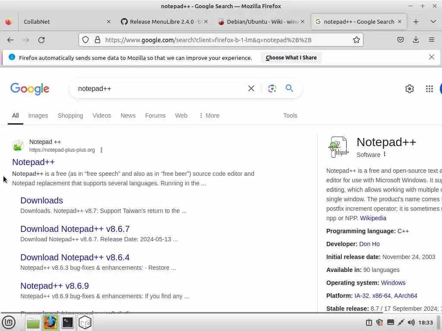Viewport: 442px width, 331px height.
Task: Click the Google logo
Action: coord(30,89)
